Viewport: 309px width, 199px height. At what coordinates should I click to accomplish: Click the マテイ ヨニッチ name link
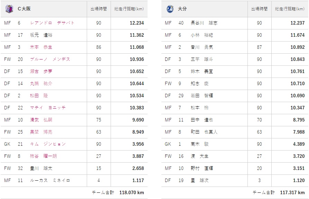pyautogui.click(x=48, y=108)
